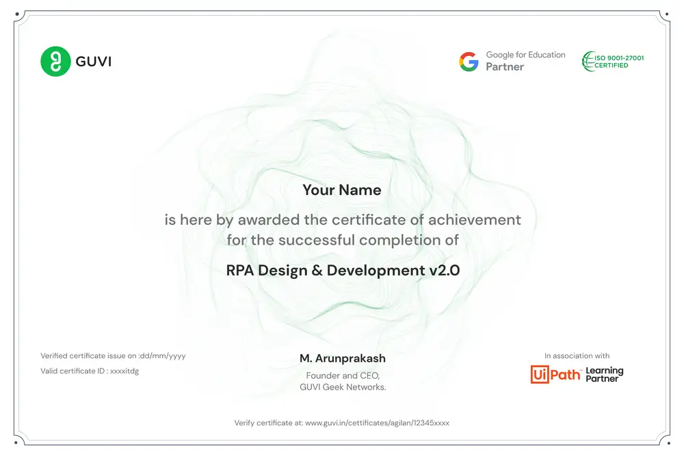Click the green GUVI circle logo icon
Image resolution: width=684 pixels, height=456 pixels.
pyautogui.click(x=55, y=62)
